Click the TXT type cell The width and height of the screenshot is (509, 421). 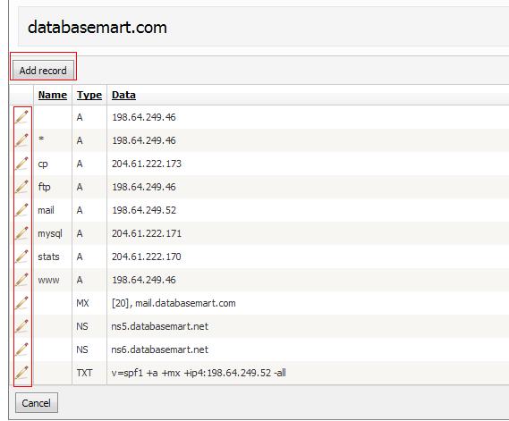pyautogui.click(x=84, y=373)
